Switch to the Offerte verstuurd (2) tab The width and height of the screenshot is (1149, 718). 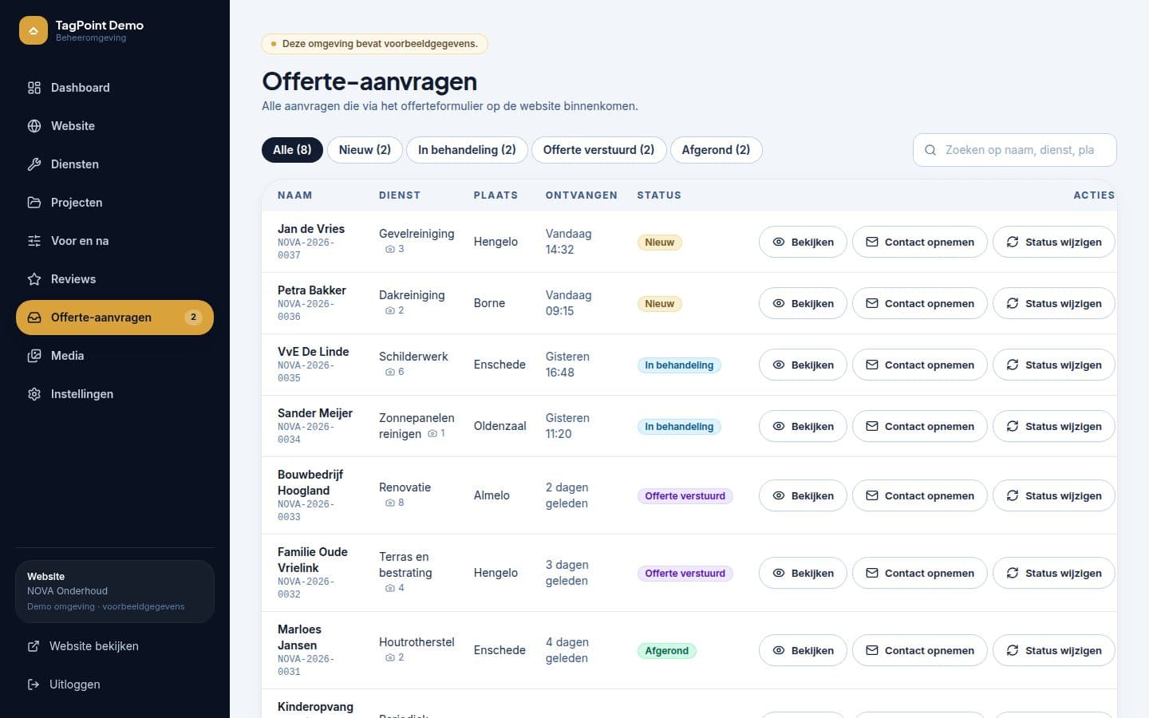598,150
